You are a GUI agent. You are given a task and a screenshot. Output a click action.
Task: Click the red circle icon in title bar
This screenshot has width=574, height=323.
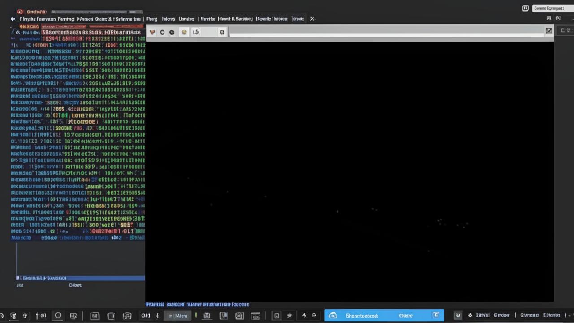pyautogui.click(x=20, y=12)
